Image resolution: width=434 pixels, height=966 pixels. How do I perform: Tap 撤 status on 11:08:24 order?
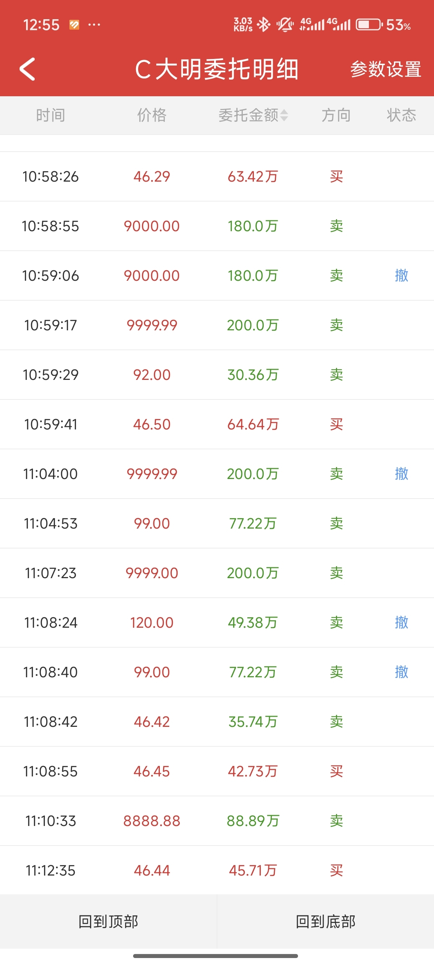point(401,623)
